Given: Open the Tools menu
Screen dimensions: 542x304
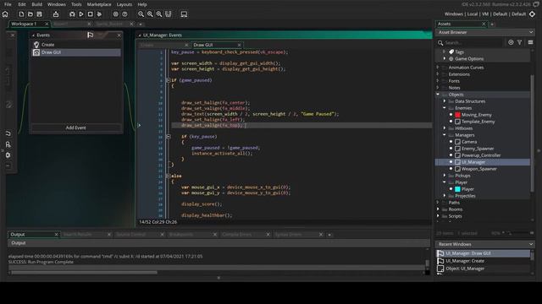Looking at the screenshot, I should click(x=76, y=4).
